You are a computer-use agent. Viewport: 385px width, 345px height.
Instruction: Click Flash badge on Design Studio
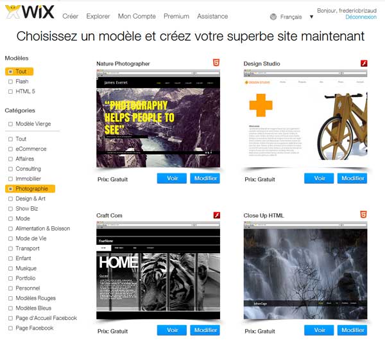364,64
